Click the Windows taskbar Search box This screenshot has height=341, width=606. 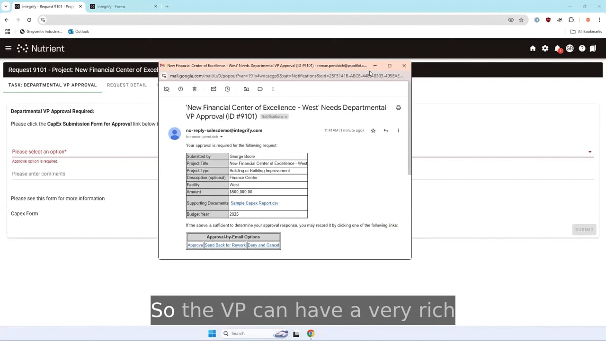pyautogui.click(x=256, y=333)
